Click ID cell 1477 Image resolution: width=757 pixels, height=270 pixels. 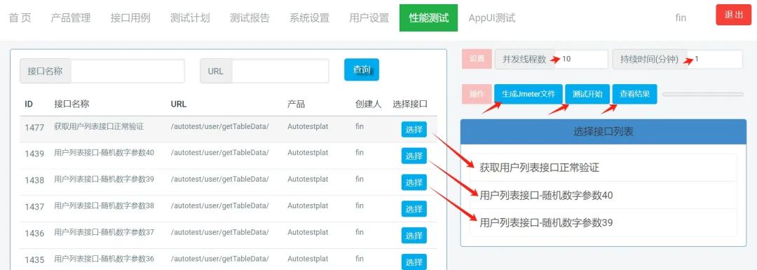click(35, 128)
